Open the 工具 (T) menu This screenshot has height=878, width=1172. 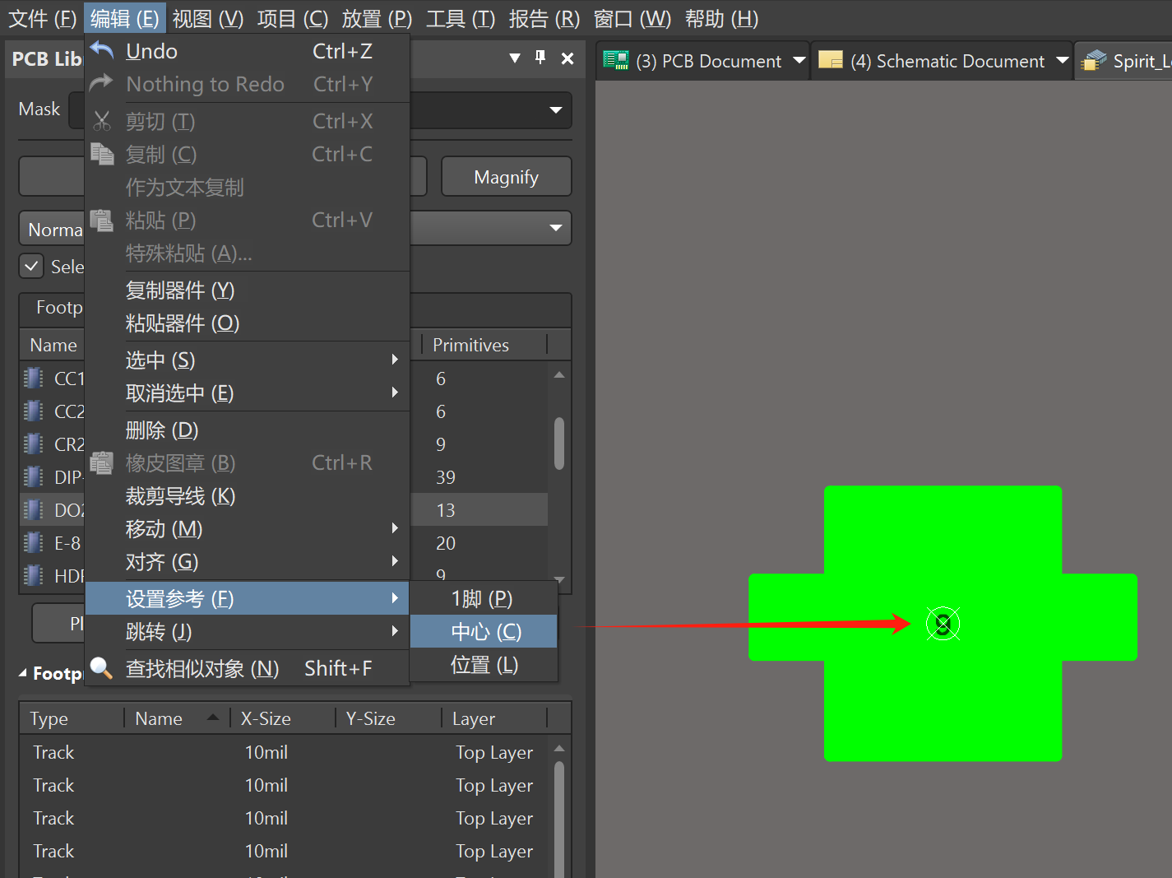[x=460, y=18]
